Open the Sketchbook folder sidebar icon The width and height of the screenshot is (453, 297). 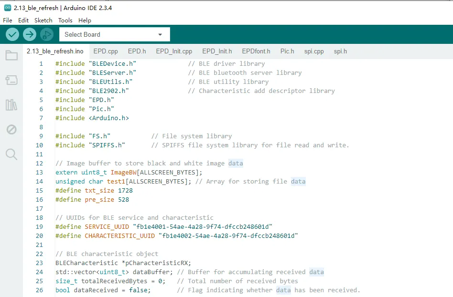coord(11,55)
